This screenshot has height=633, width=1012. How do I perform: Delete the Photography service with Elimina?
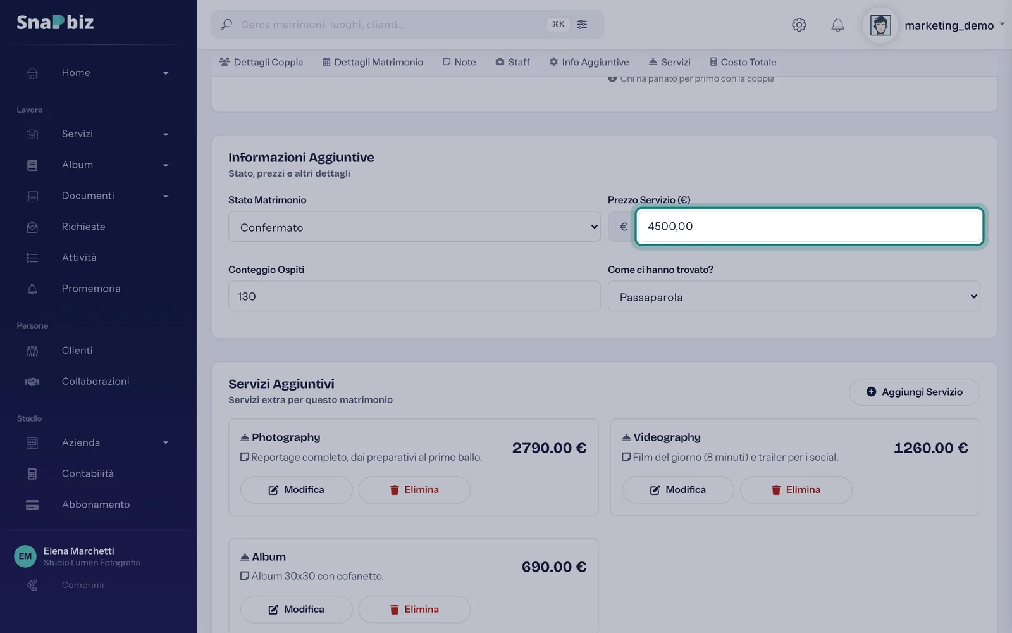pyautogui.click(x=414, y=490)
